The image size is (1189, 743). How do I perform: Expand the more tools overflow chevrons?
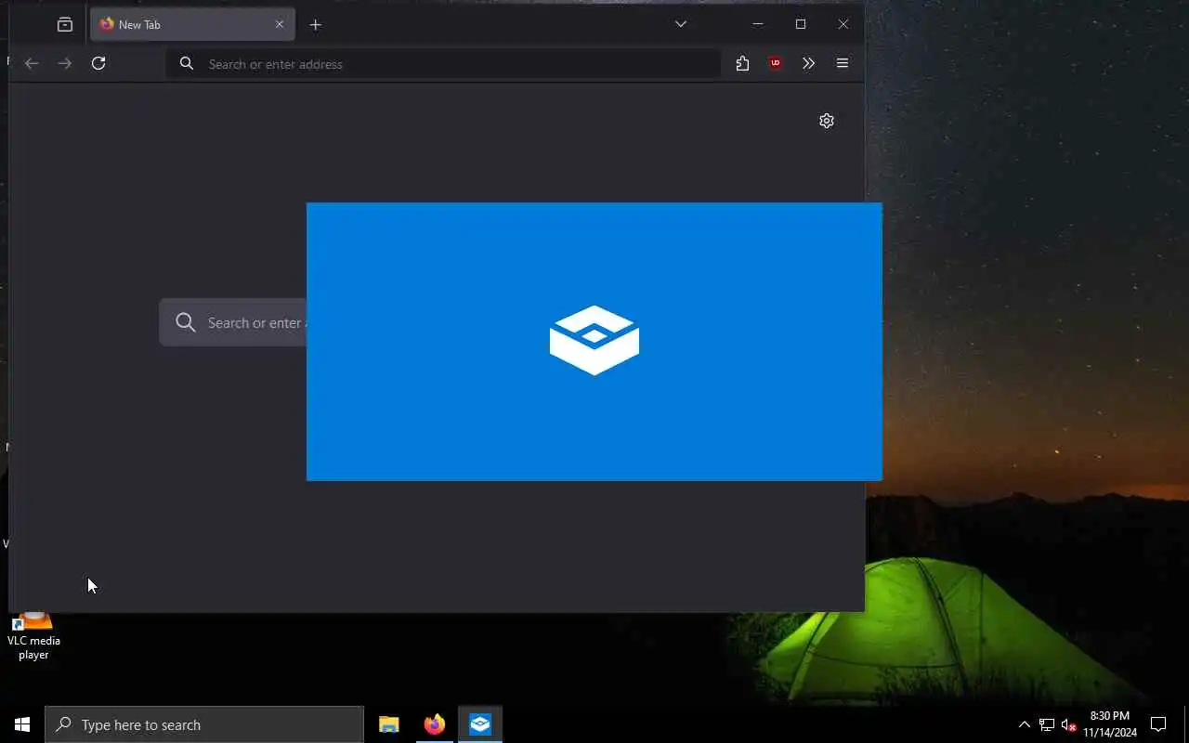808,63
